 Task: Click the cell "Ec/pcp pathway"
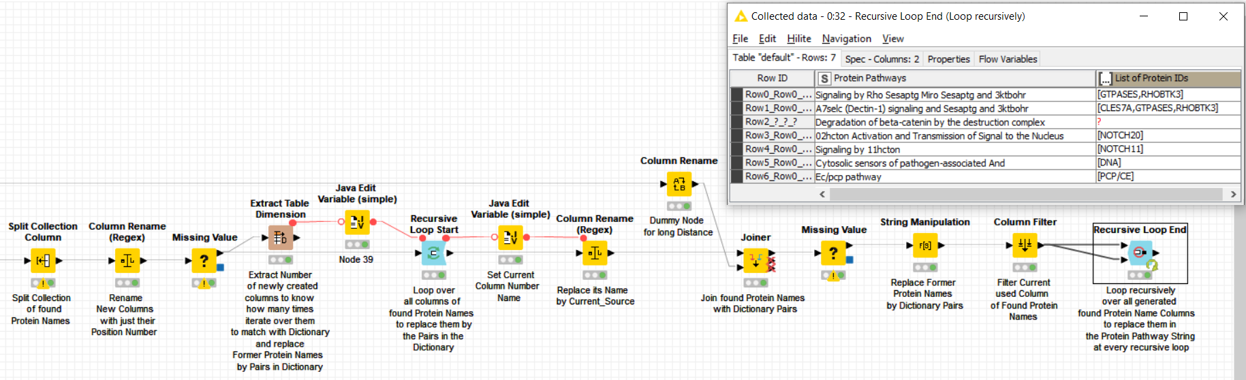pos(955,176)
